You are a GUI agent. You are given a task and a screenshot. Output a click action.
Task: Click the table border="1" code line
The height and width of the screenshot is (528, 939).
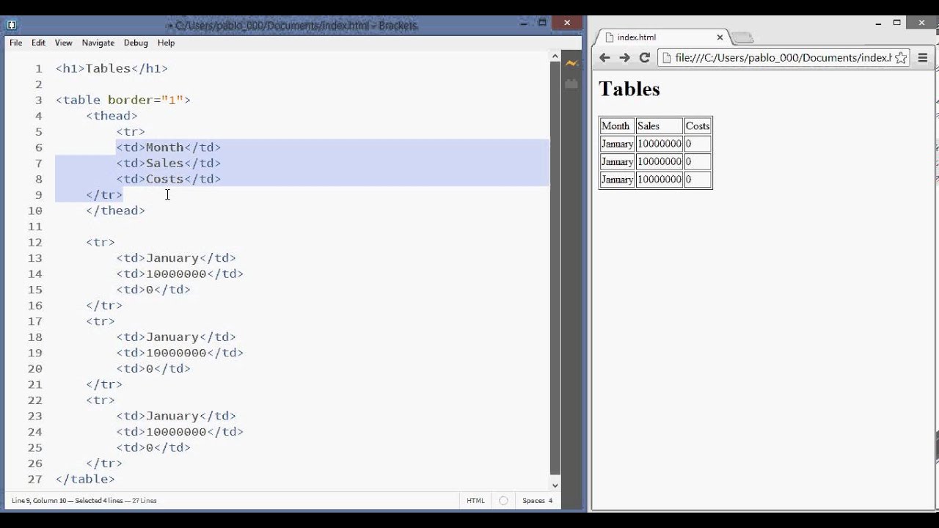123,100
